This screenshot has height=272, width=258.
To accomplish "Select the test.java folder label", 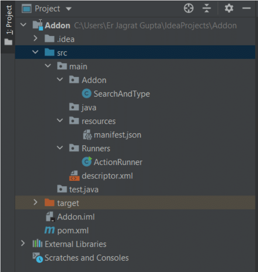I will (x=84, y=190).
